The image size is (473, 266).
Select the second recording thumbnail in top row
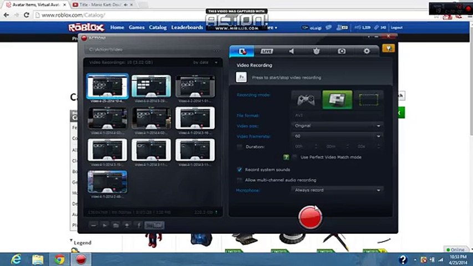[x=151, y=86]
